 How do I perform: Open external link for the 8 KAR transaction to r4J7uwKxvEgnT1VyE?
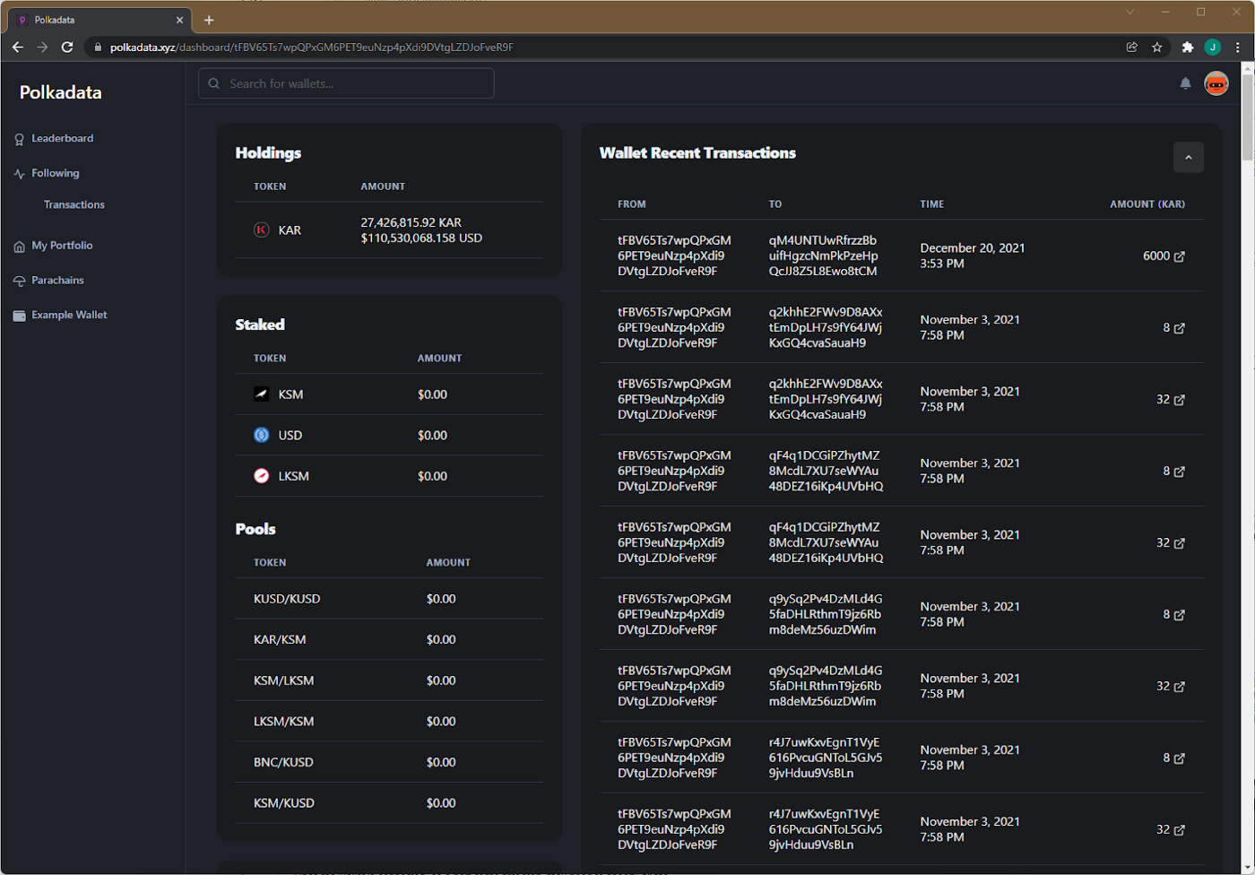(1180, 758)
